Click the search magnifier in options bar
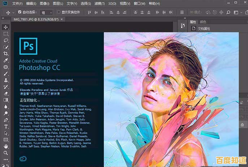The image size is (248, 167). 228,12
